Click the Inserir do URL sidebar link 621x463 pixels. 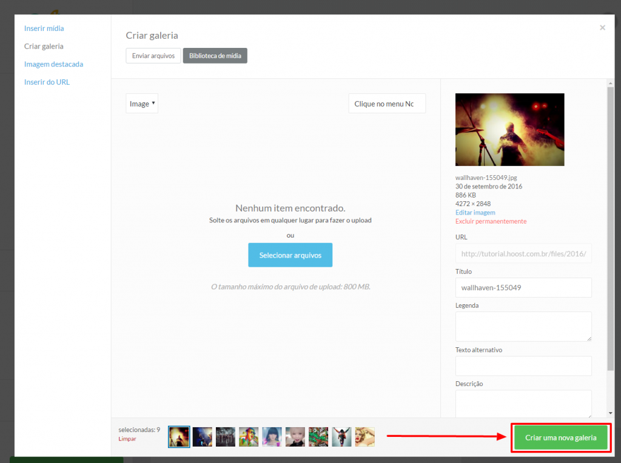pos(47,82)
